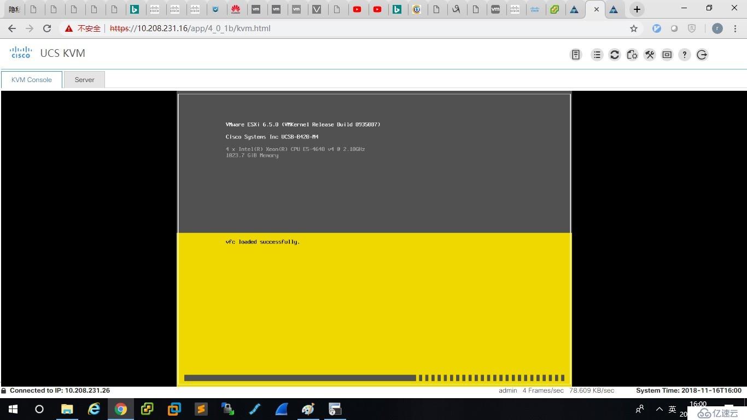
Task: Open the blue V browser extension
Action: (x=657, y=28)
